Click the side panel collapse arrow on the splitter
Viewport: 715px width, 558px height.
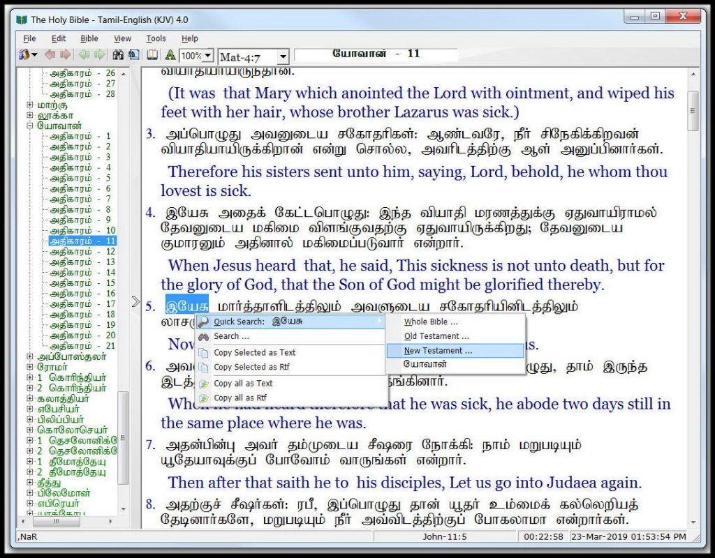pos(135,301)
